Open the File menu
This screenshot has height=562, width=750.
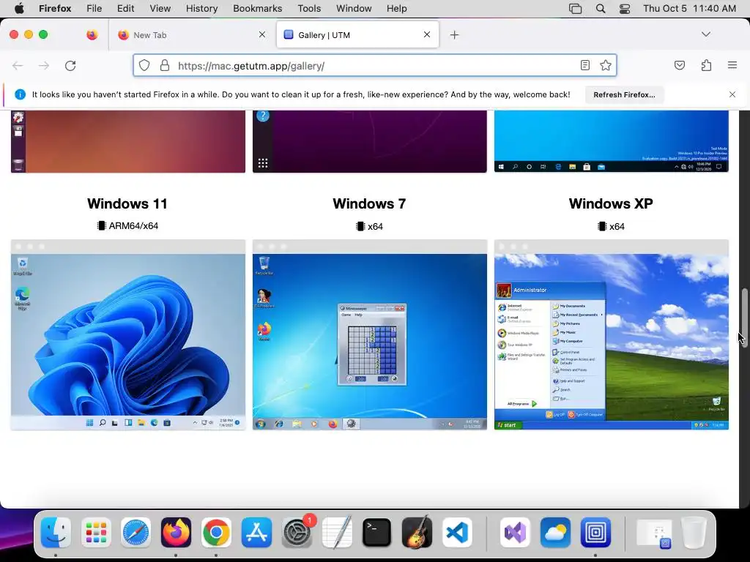[94, 8]
